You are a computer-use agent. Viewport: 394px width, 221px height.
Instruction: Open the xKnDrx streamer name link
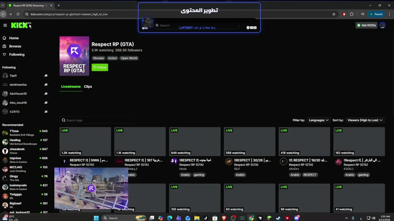pyautogui.click(x=294, y=169)
